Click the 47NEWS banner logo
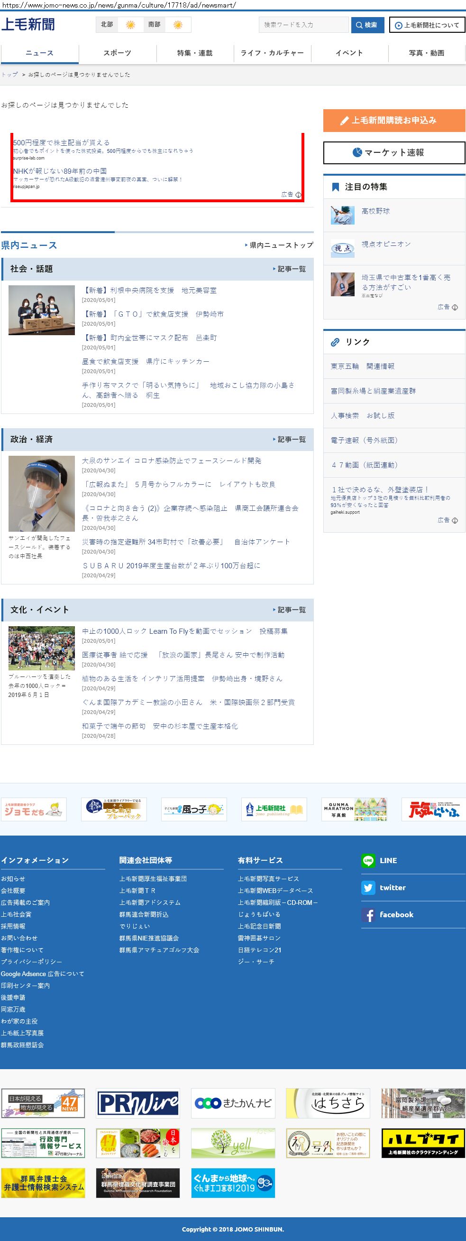 43,1103
